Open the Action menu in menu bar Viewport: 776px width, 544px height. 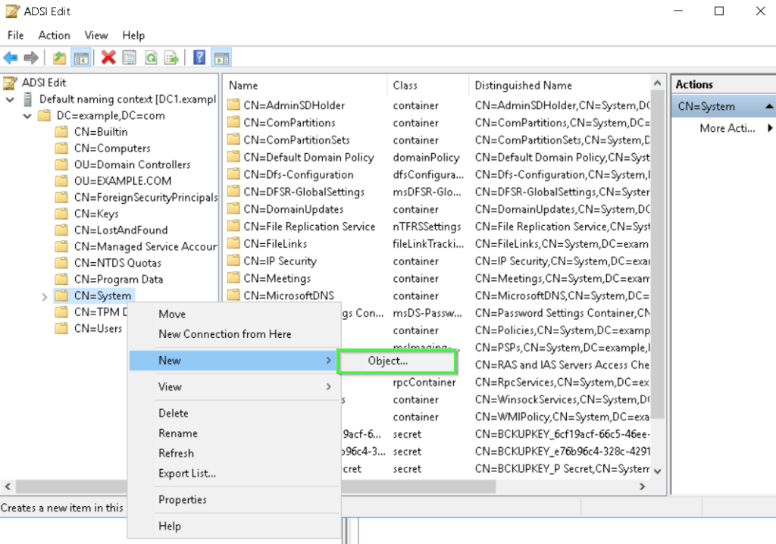[x=54, y=35]
